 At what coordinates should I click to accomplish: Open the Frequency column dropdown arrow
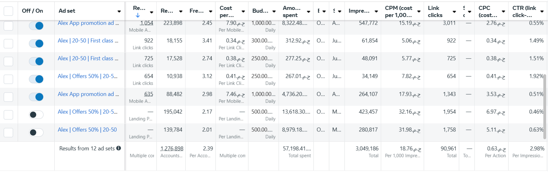[x=210, y=11]
